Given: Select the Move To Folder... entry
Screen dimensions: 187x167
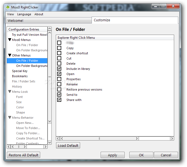Looking at the screenshot, I should (x=28, y=128).
